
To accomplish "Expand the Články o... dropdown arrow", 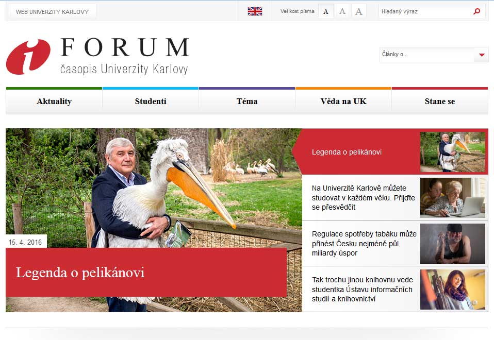I will tap(482, 55).
